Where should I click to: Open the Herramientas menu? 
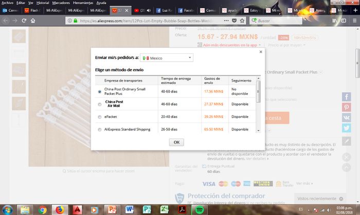click(83, 3)
